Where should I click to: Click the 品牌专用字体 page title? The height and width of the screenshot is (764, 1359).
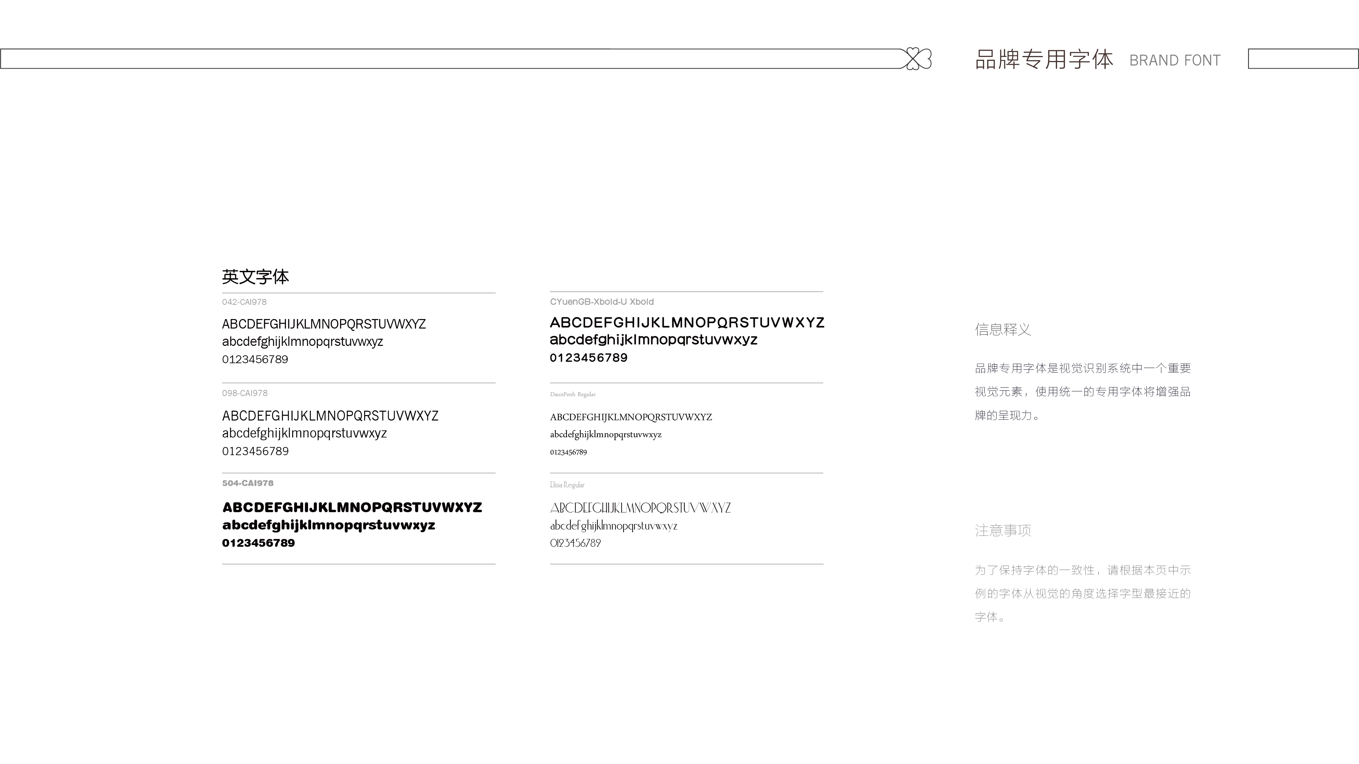(1043, 60)
